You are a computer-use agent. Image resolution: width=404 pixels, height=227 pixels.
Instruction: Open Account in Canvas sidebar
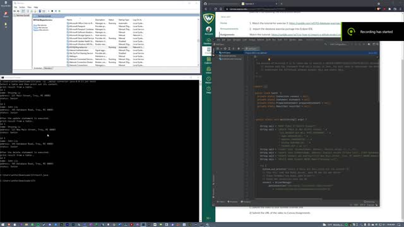click(x=208, y=31)
